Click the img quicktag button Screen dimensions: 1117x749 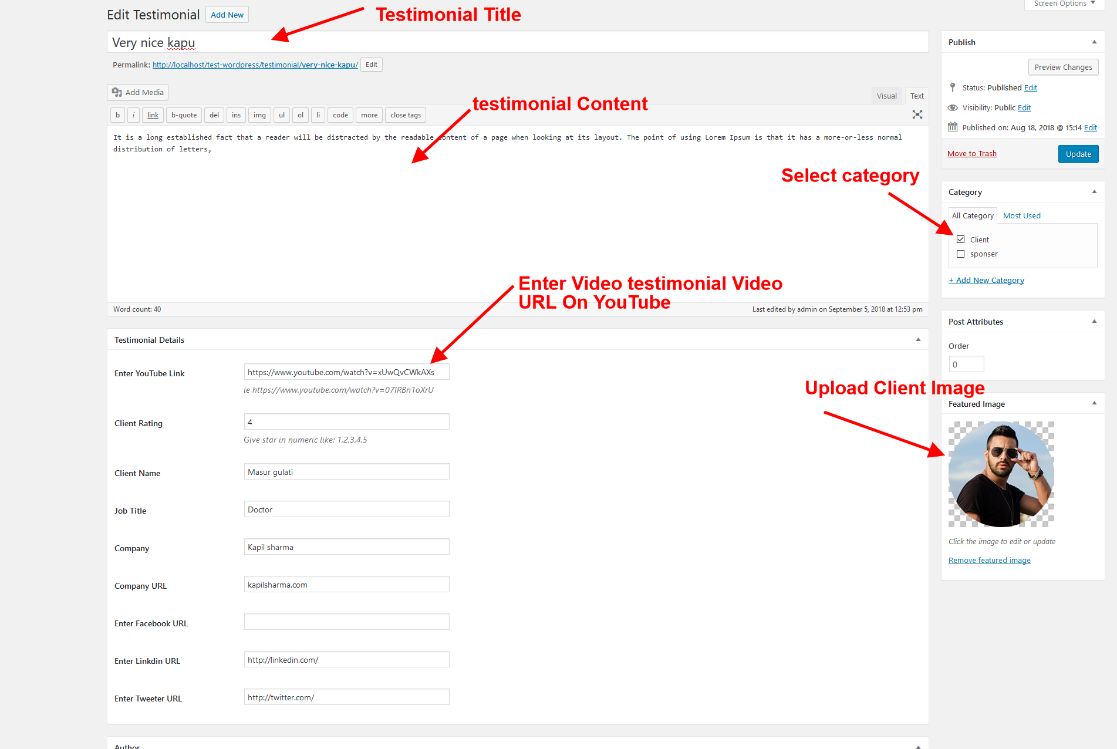point(259,115)
